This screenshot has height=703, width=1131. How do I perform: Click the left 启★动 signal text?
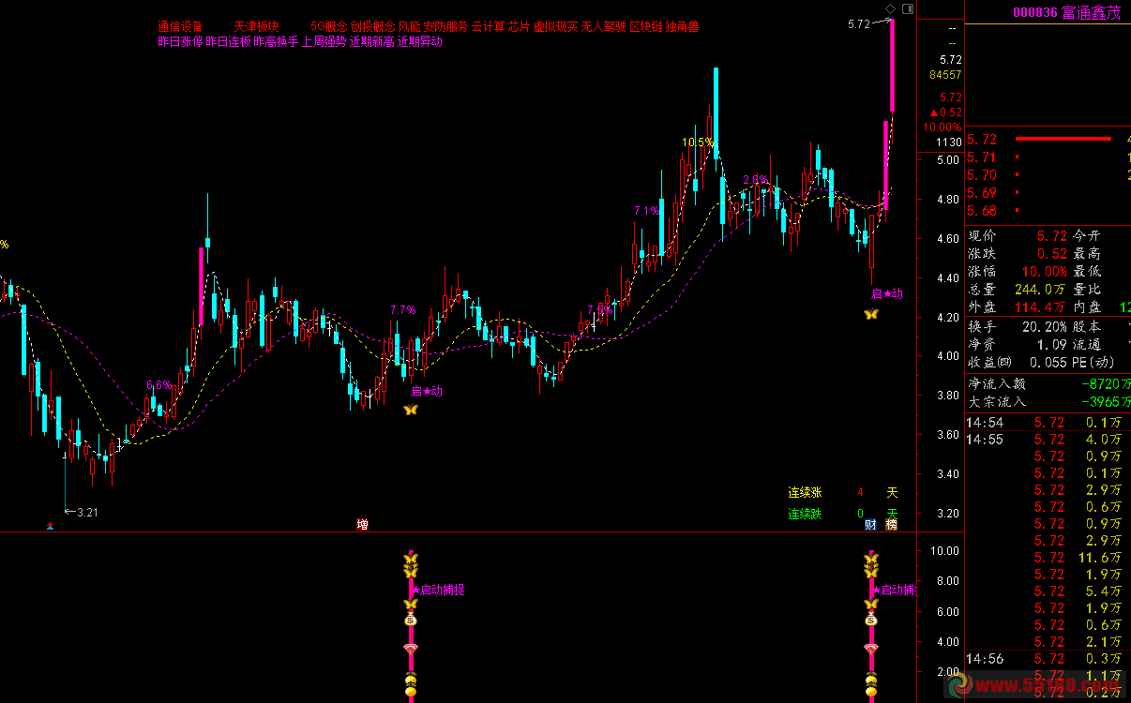[427, 392]
